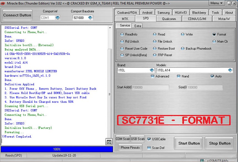The height and width of the screenshot is (162, 238).
Task: Open the Tools tab
Action: 215,12
